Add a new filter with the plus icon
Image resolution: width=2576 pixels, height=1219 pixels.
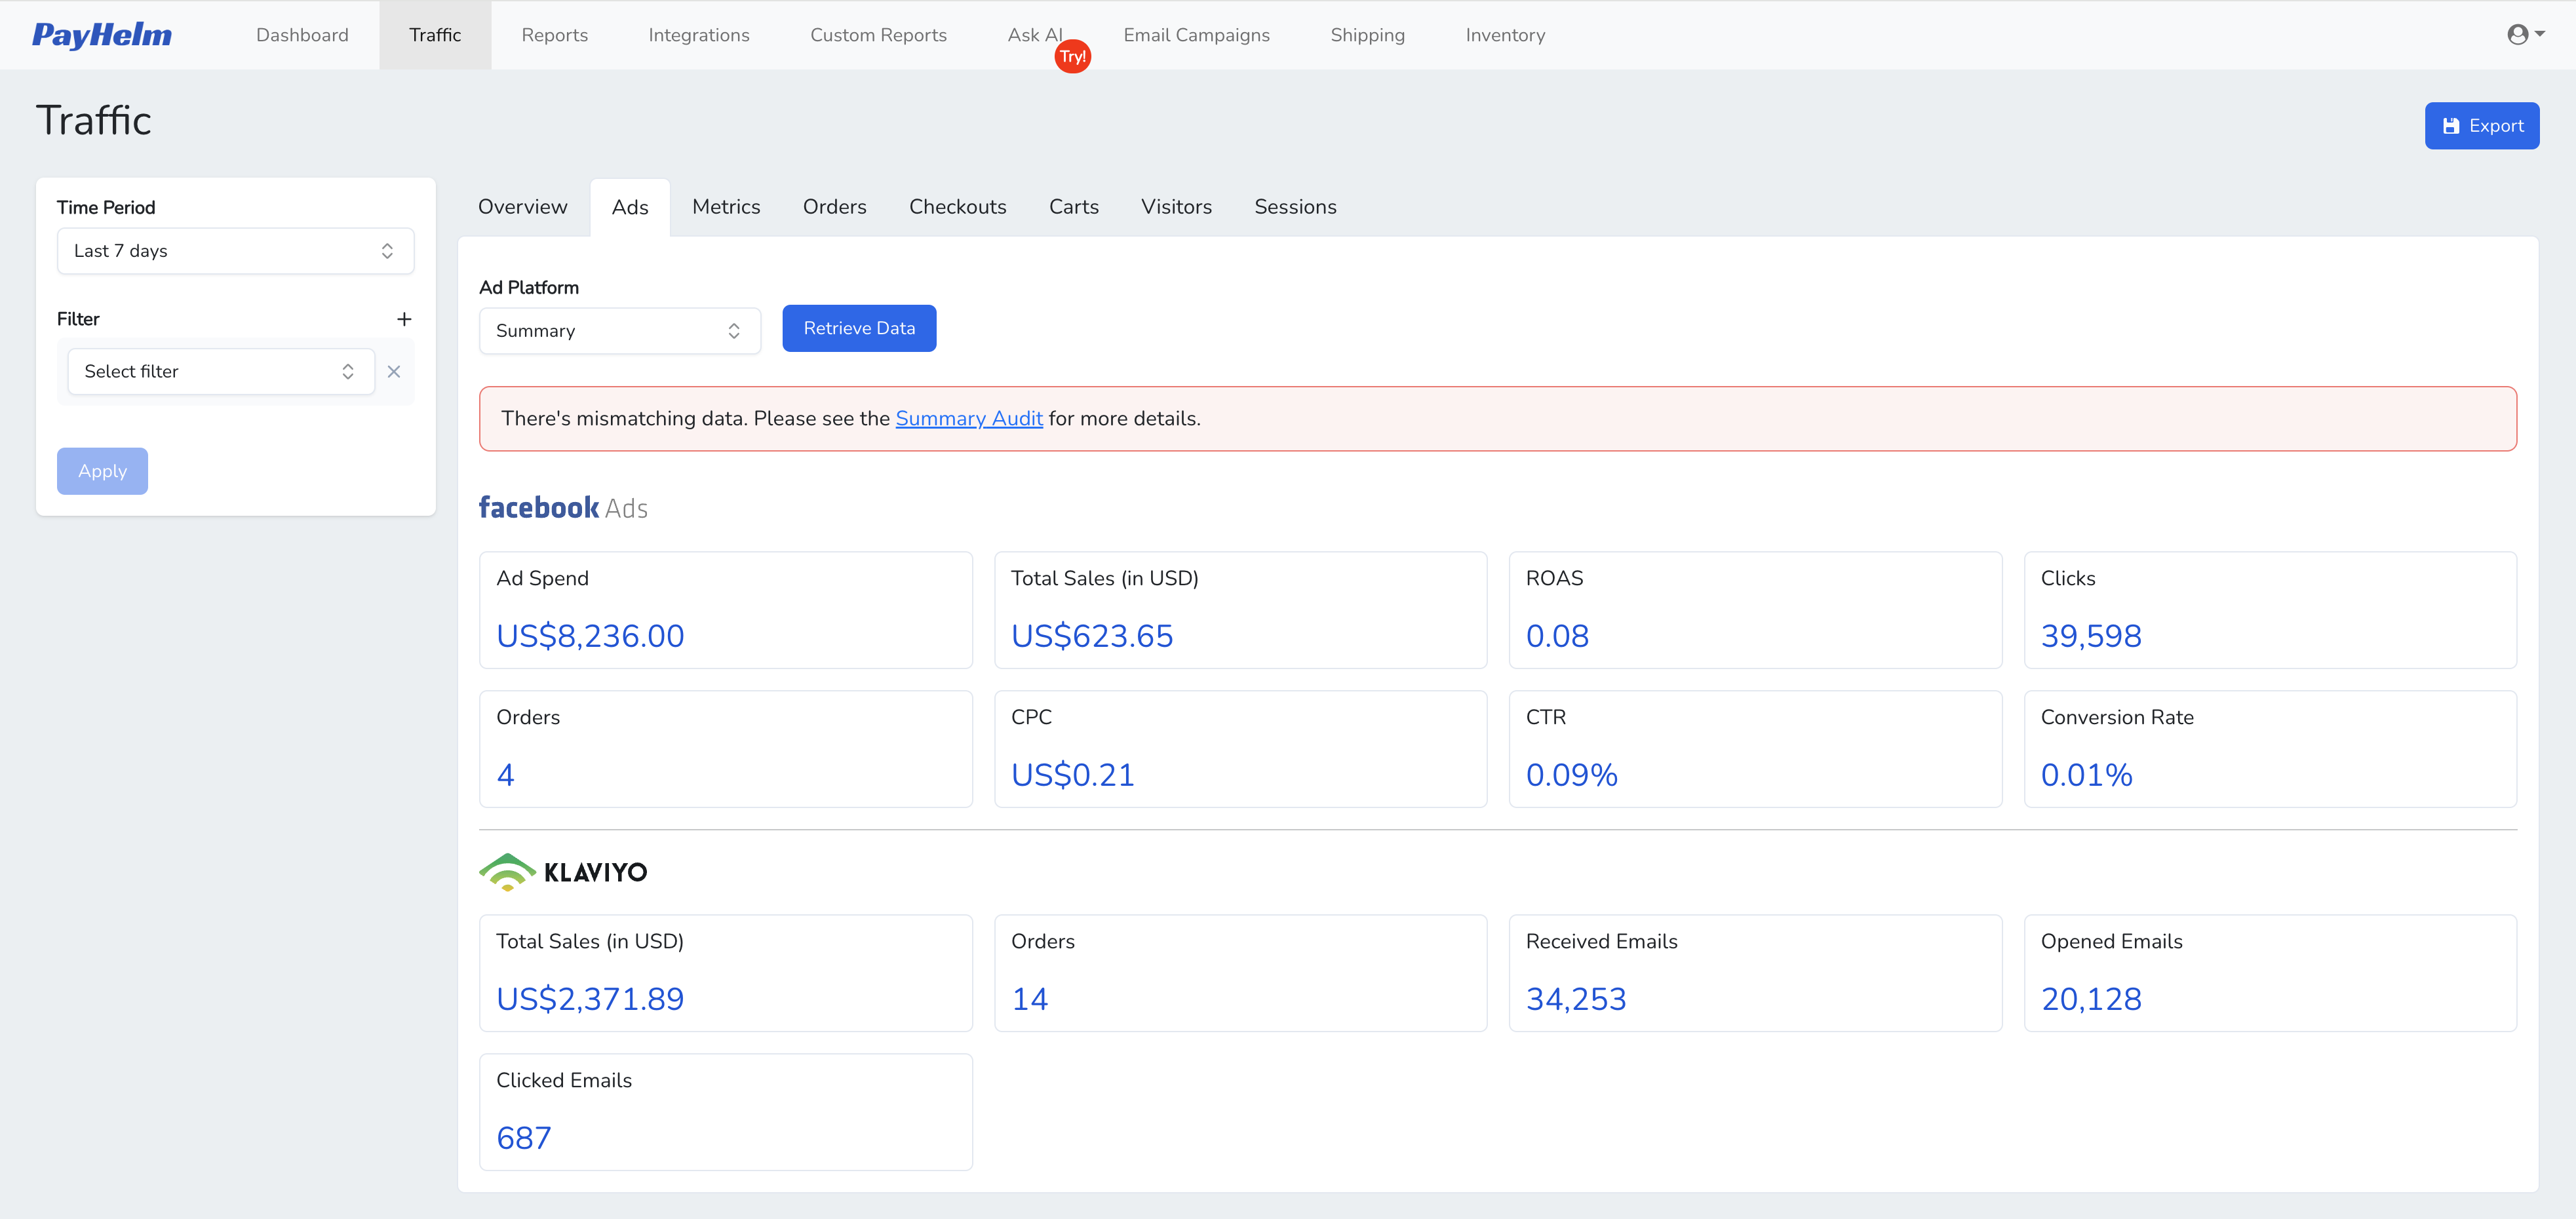(x=404, y=318)
